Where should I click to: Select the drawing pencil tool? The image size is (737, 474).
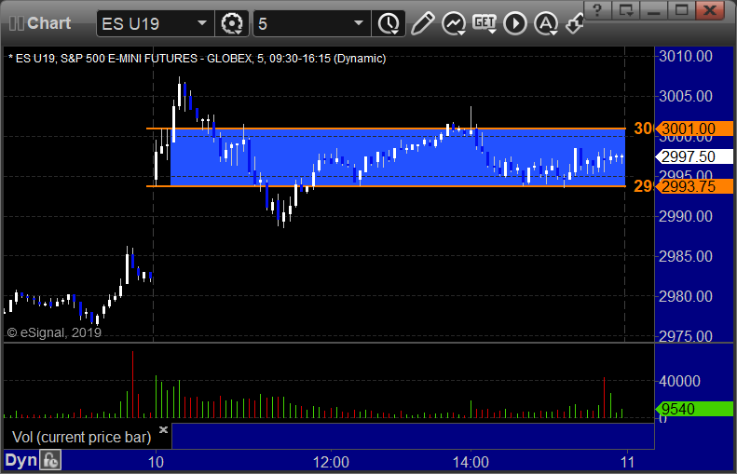coord(422,23)
